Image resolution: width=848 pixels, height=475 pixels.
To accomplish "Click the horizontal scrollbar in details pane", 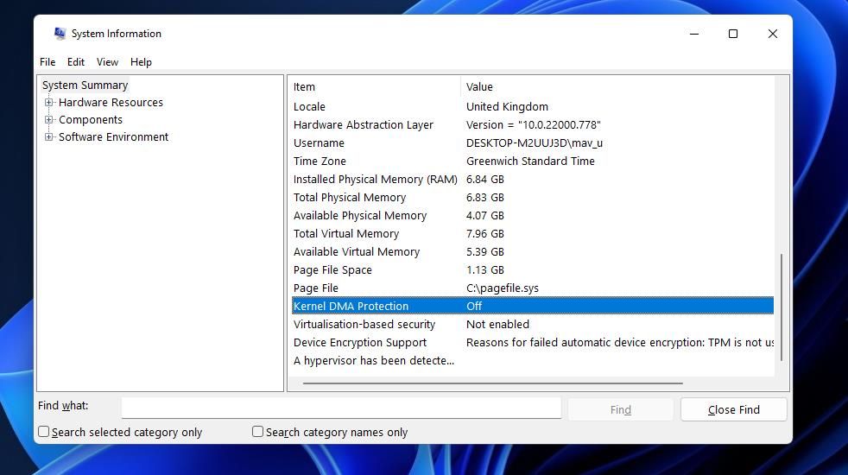I will click(x=492, y=383).
